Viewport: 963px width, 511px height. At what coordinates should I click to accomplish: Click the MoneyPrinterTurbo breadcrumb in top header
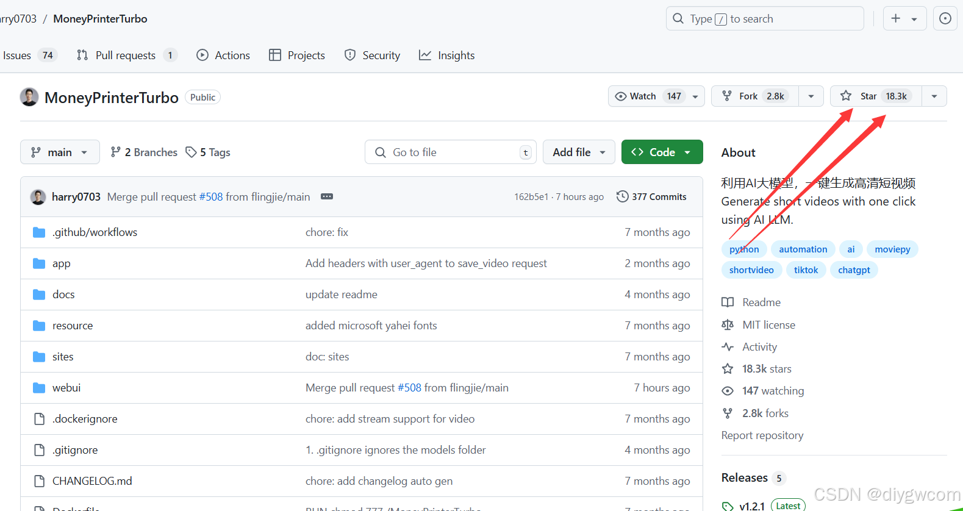[x=100, y=19]
